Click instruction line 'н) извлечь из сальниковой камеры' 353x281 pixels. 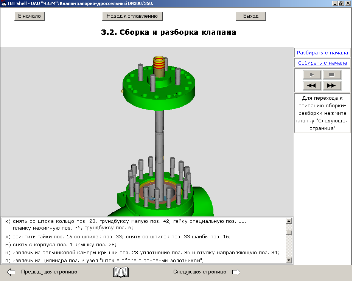point(142,253)
